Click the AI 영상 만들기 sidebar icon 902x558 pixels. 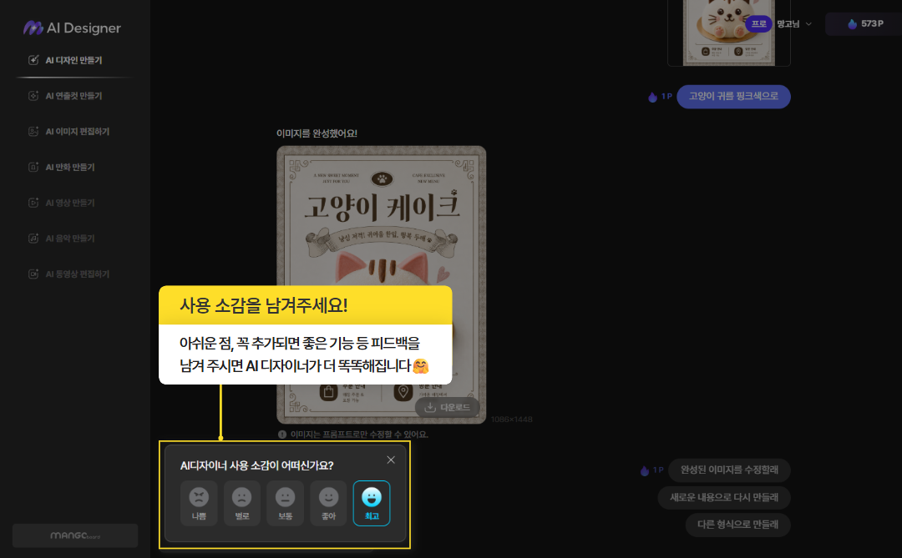pyautogui.click(x=33, y=203)
